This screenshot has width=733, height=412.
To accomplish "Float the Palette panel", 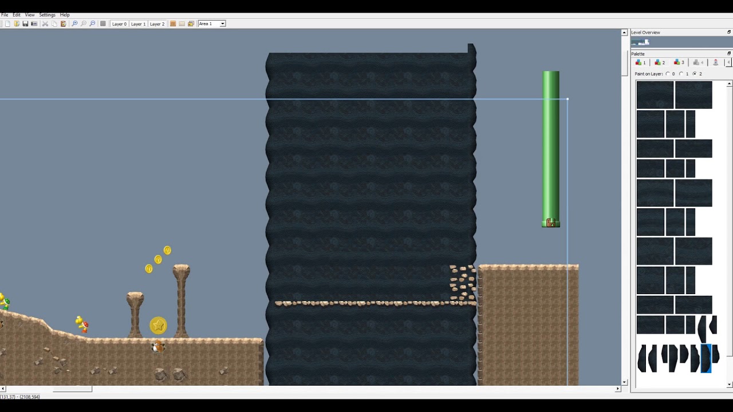I will click(x=729, y=53).
